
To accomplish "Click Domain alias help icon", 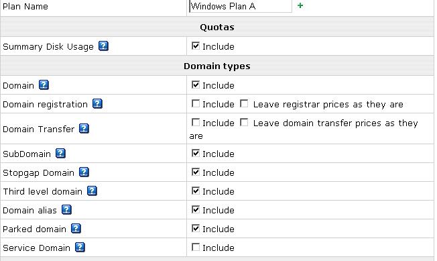I will pyautogui.click(x=66, y=210).
